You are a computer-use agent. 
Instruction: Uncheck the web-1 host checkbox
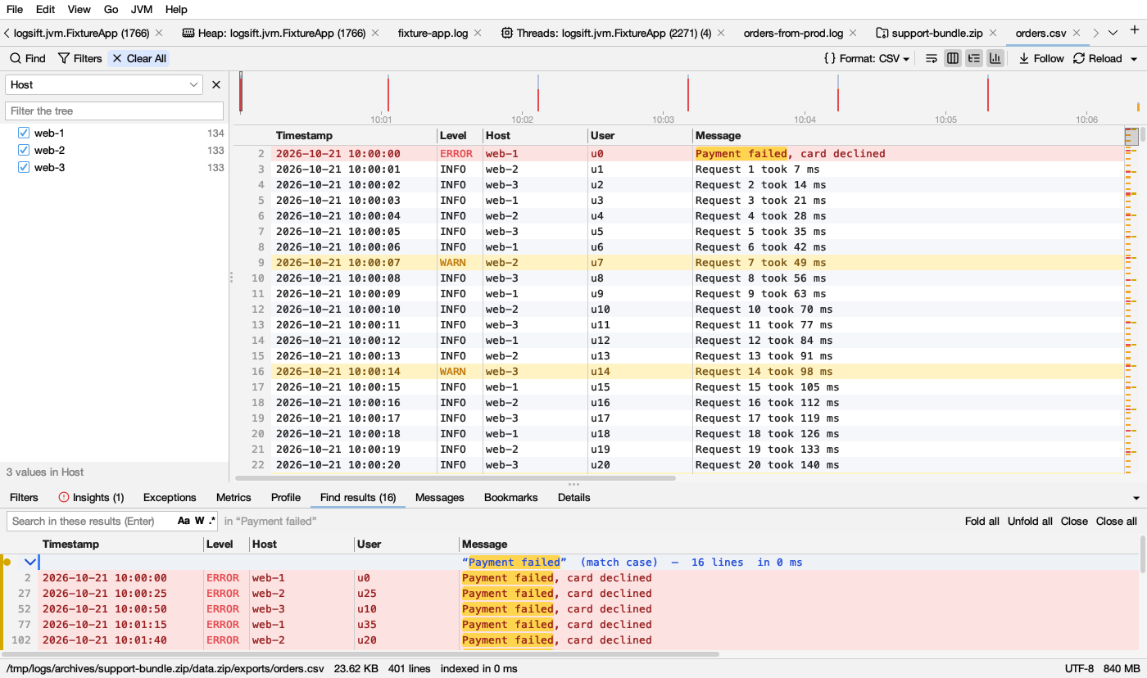[x=24, y=133]
